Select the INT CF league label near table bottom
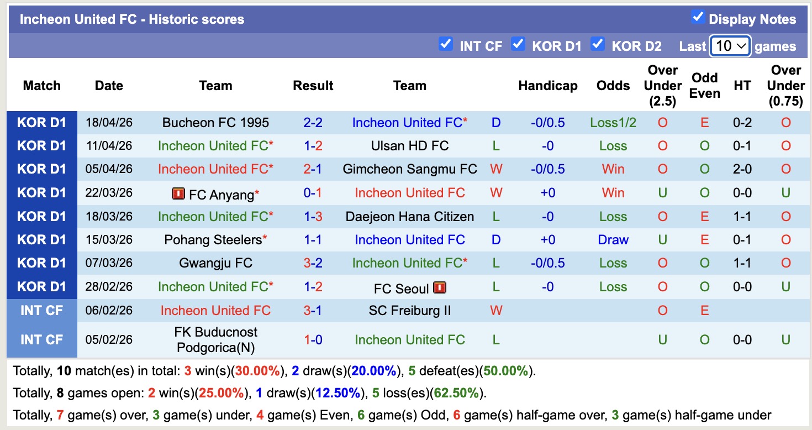812x430 pixels. [41, 310]
